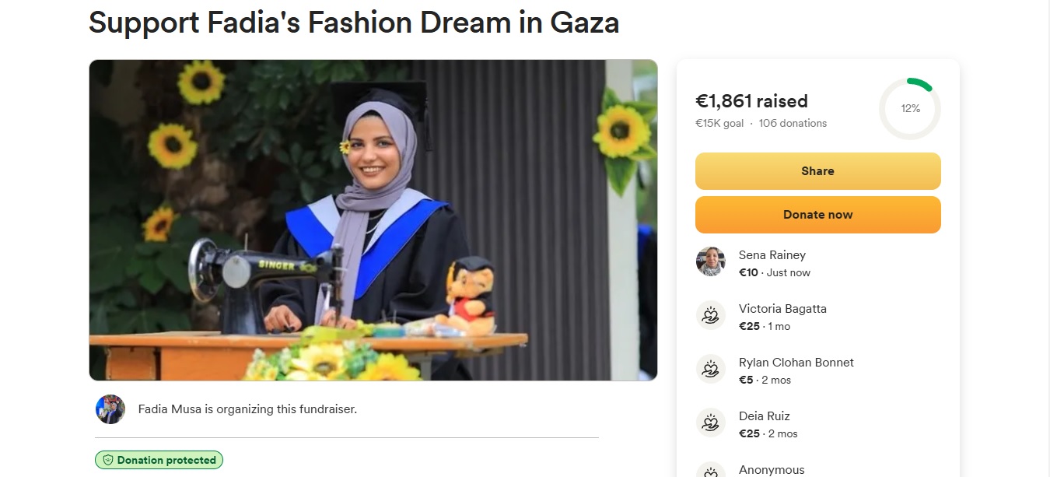Click the heart-hand icon next to Rylan Clohan Bonnet
This screenshot has width=1050, height=477.
(710, 369)
